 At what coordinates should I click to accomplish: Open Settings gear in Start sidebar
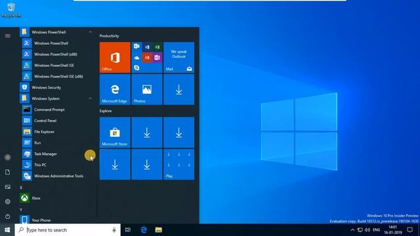coord(8,201)
